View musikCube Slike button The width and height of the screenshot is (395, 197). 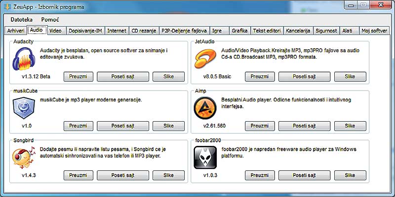(168, 126)
